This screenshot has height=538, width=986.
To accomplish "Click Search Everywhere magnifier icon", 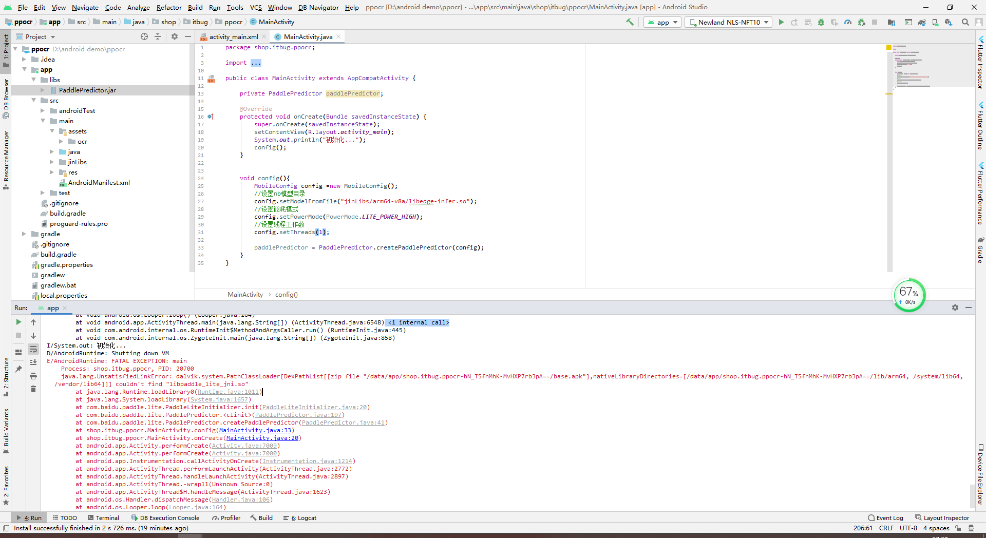I will pyautogui.click(x=965, y=22).
